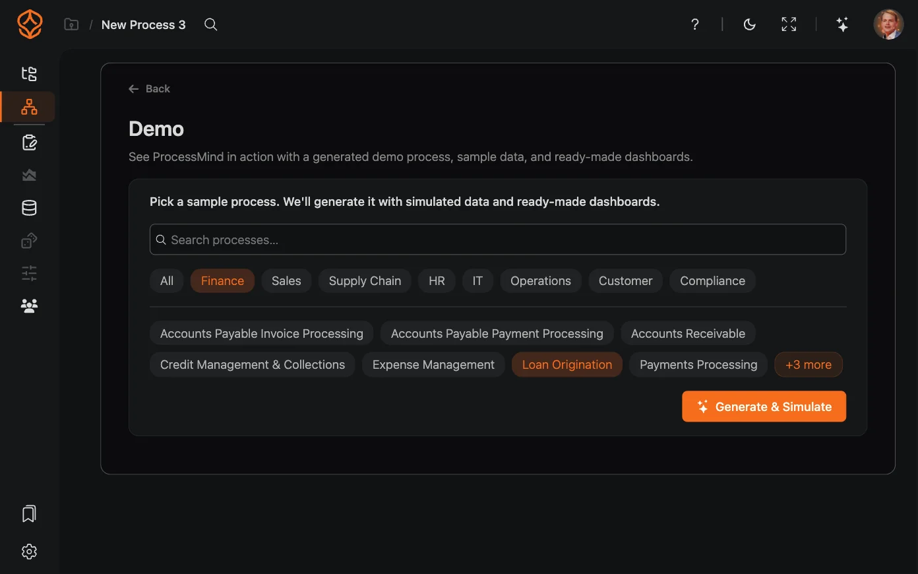Click the ProcessMind logo icon

[x=30, y=24]
